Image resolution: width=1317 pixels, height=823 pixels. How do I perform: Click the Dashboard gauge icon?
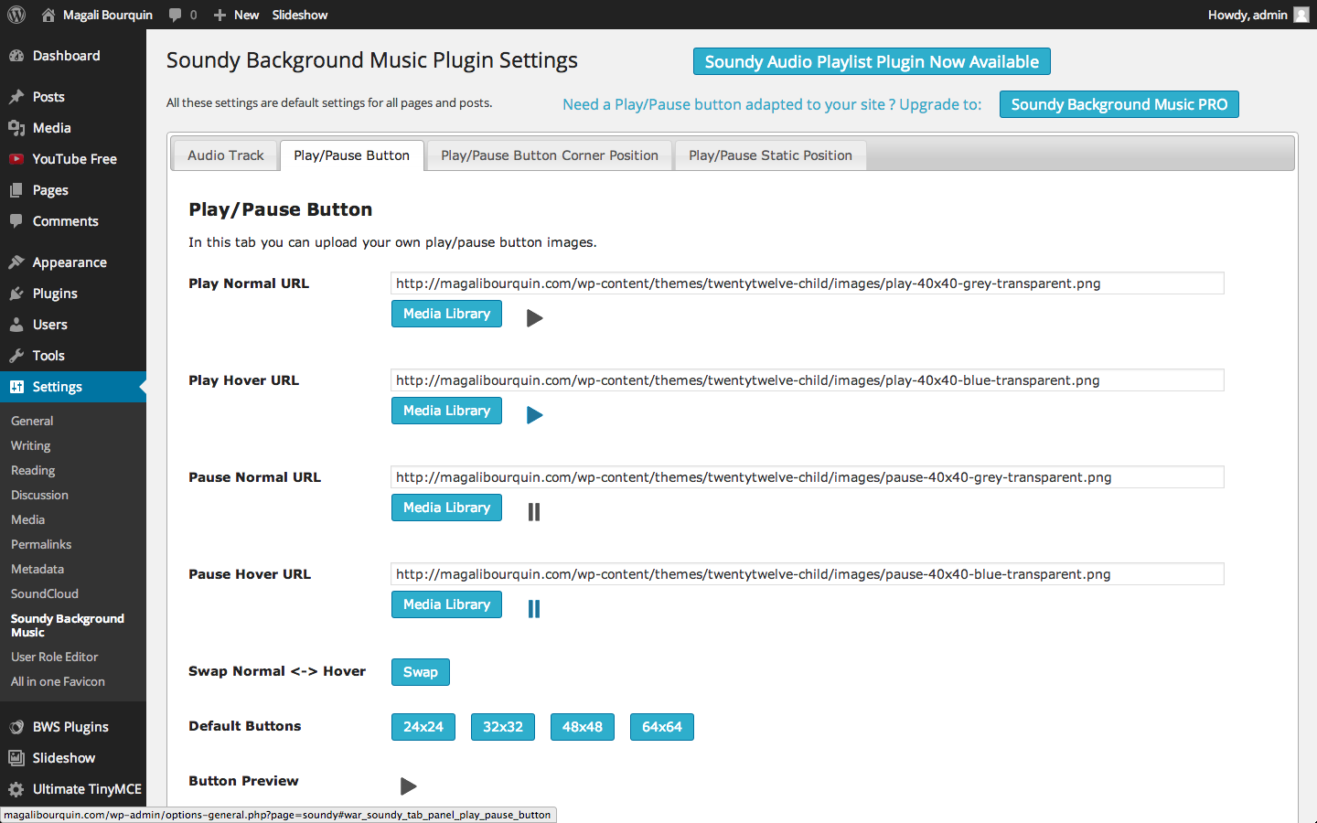click(x=16, y=56)
